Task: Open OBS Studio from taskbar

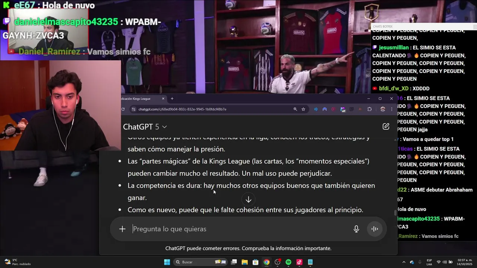Action: [277, 262]
